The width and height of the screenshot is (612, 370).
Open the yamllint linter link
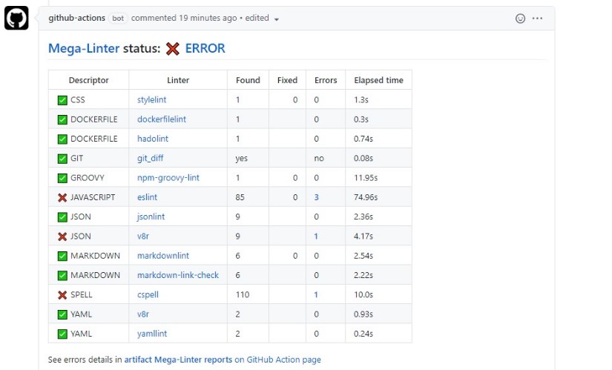pyautogui.click(x=152, y=334)
